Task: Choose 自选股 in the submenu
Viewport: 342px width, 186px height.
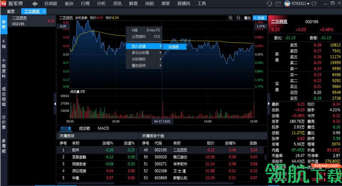Action: coord(175,47)
